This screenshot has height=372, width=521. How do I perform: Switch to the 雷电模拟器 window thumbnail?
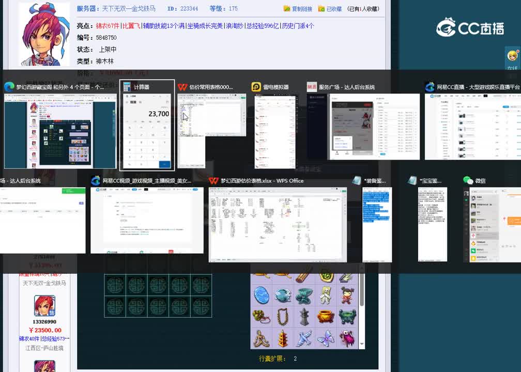[x=275, y=131]
